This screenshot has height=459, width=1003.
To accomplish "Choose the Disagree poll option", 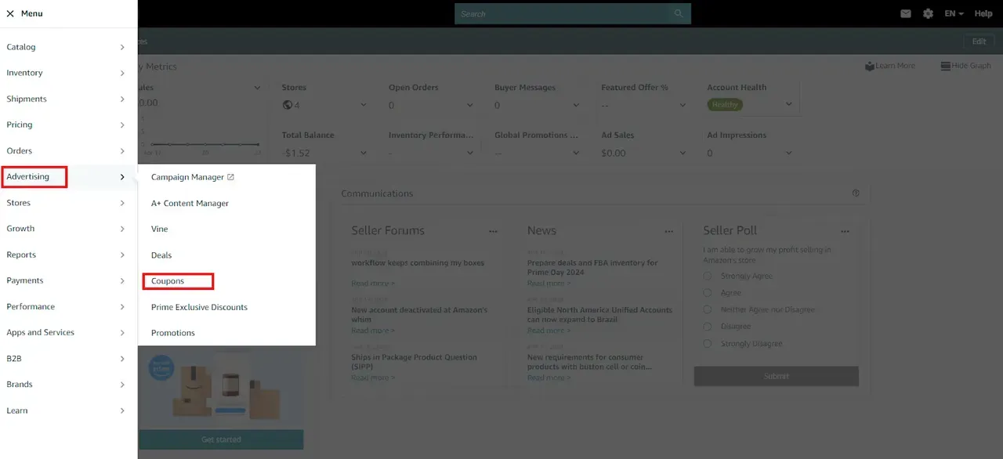I will 708,327.
